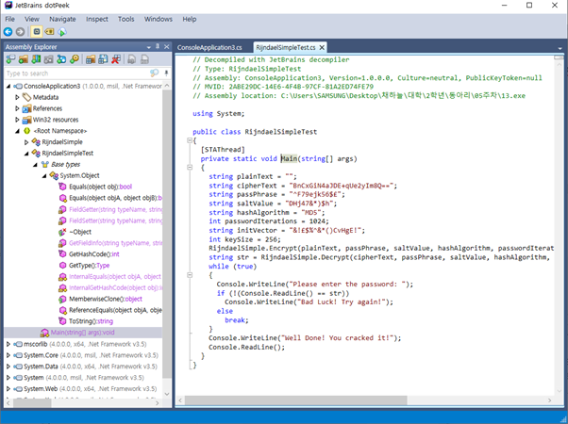Click the gold gear icon with green plus
Screen dimensions: 568x424
(x=75, y=59)
